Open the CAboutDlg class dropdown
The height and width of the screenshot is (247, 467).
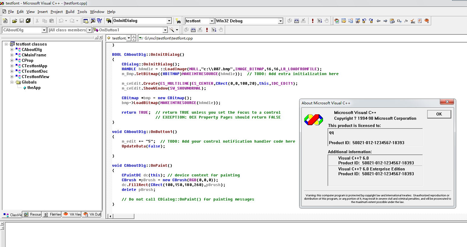coord(44,30)
